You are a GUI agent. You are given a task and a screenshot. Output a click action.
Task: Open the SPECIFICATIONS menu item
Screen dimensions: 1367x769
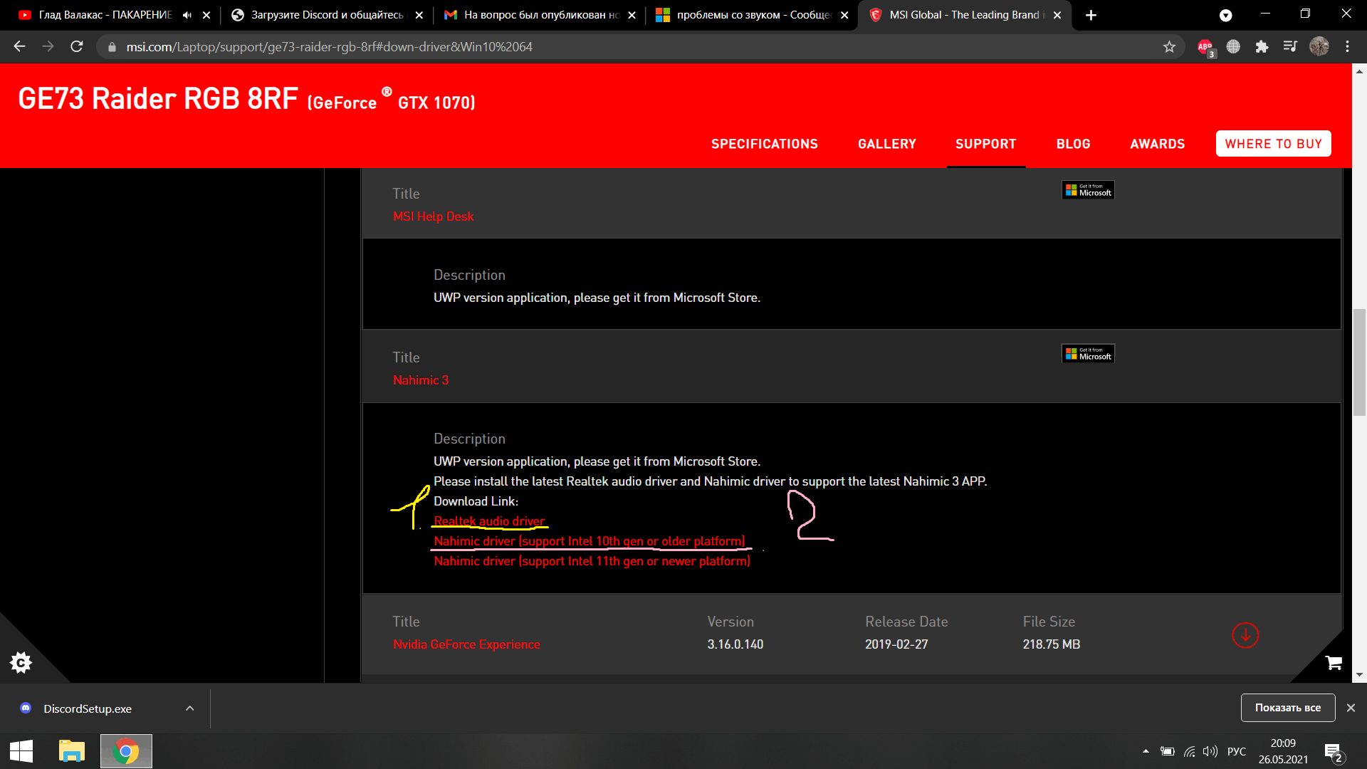(764, 144)
